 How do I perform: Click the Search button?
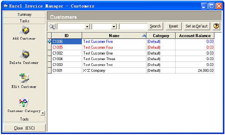[155, 26]
